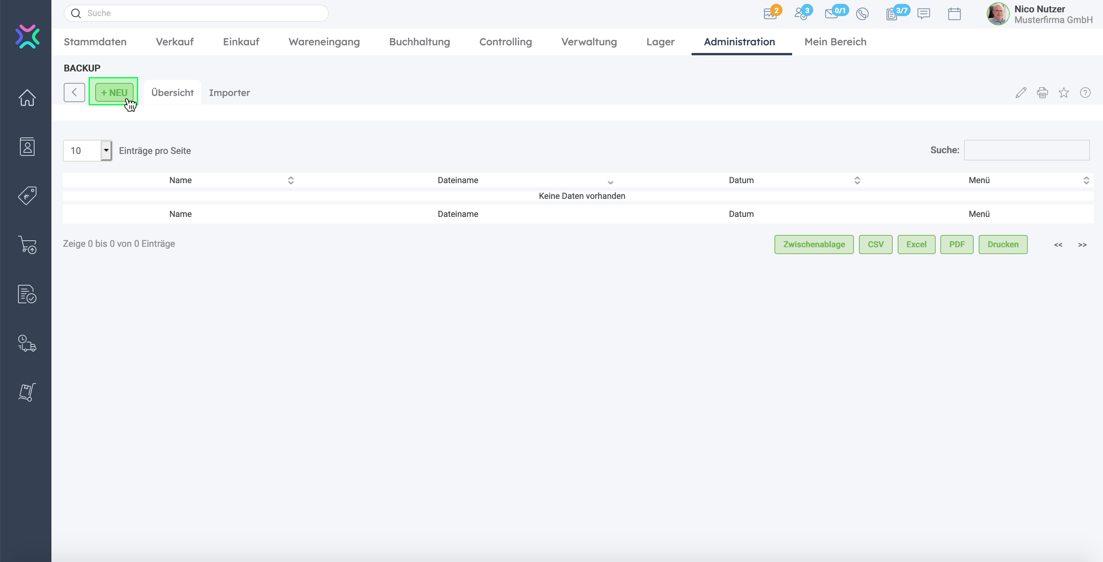Click the shopping cart sidebar icon

point(27,245)
